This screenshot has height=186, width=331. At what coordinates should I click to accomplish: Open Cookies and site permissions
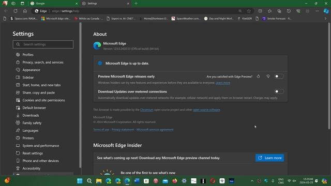tap(43, 100)
